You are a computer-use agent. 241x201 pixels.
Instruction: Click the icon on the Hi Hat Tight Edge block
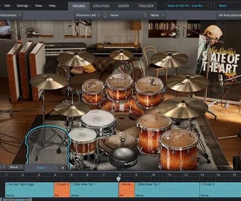pyautogui.click(x=7, y=184)
